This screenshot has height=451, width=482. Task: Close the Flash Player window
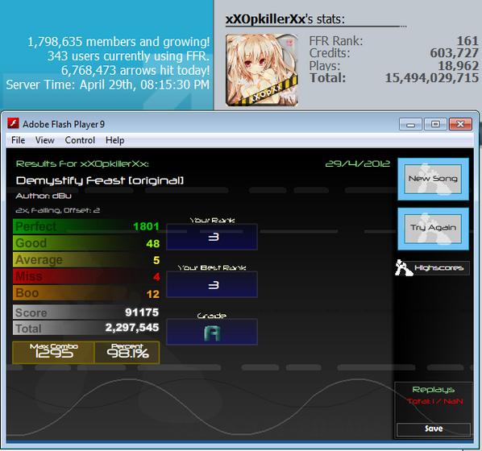click(460, 124)
